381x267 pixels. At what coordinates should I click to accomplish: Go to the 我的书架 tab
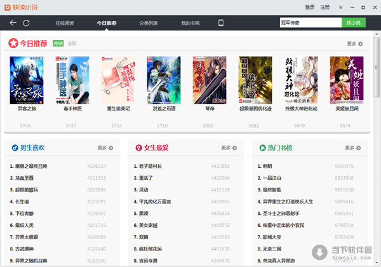pos(190,23)
